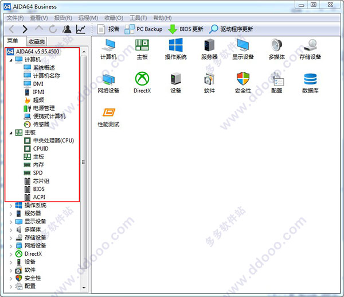Select 便携式计算机 tree item
This screenshot has width=344, height=297.
coord(45,116)
